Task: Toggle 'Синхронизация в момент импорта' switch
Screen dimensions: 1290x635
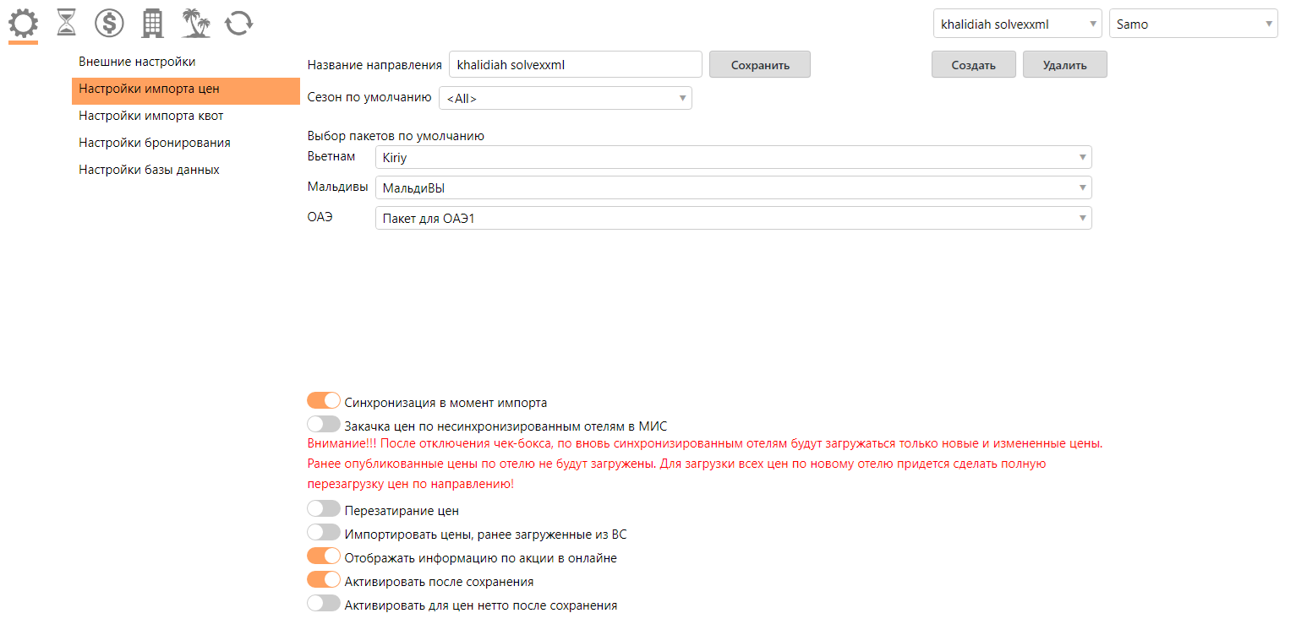Action: (324, 401)
